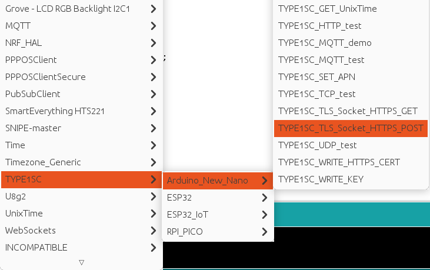
Task: Open the PPPOSClientSecure submenu
Action: (x=81, y=77)
